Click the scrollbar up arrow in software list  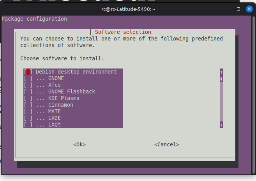click(x=221, y=72)
